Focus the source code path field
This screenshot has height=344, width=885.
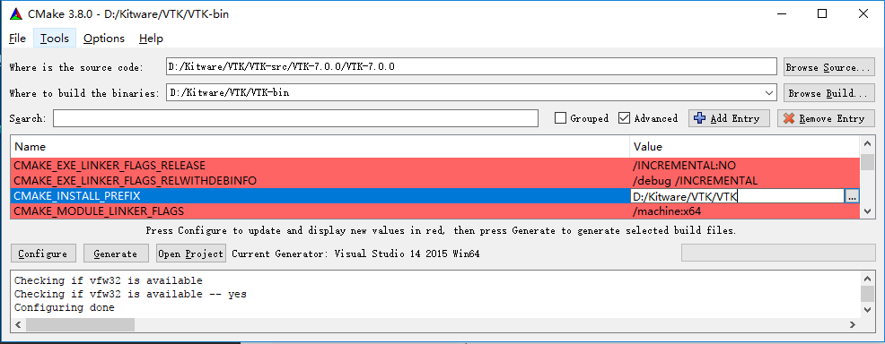[471, 67]
